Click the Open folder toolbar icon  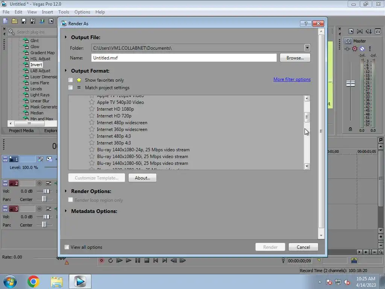[x=15, y=21]
